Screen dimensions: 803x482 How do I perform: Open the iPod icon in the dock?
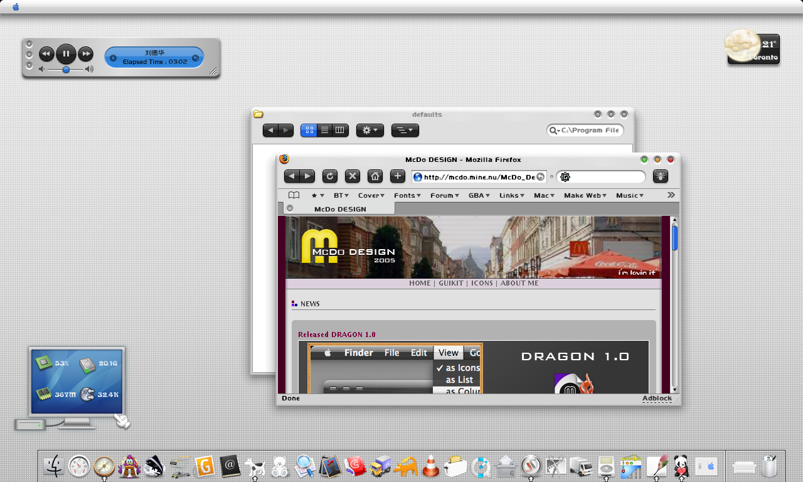tap(606, 466)
